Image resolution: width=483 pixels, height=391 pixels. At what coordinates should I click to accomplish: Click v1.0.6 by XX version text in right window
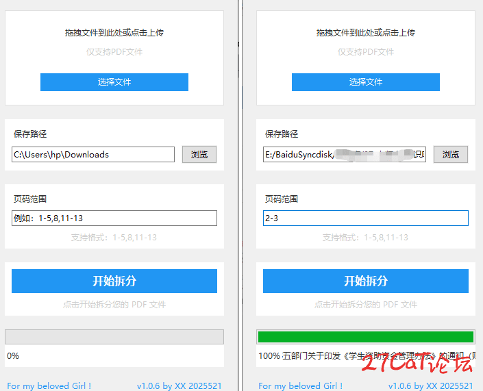point(431,386)
